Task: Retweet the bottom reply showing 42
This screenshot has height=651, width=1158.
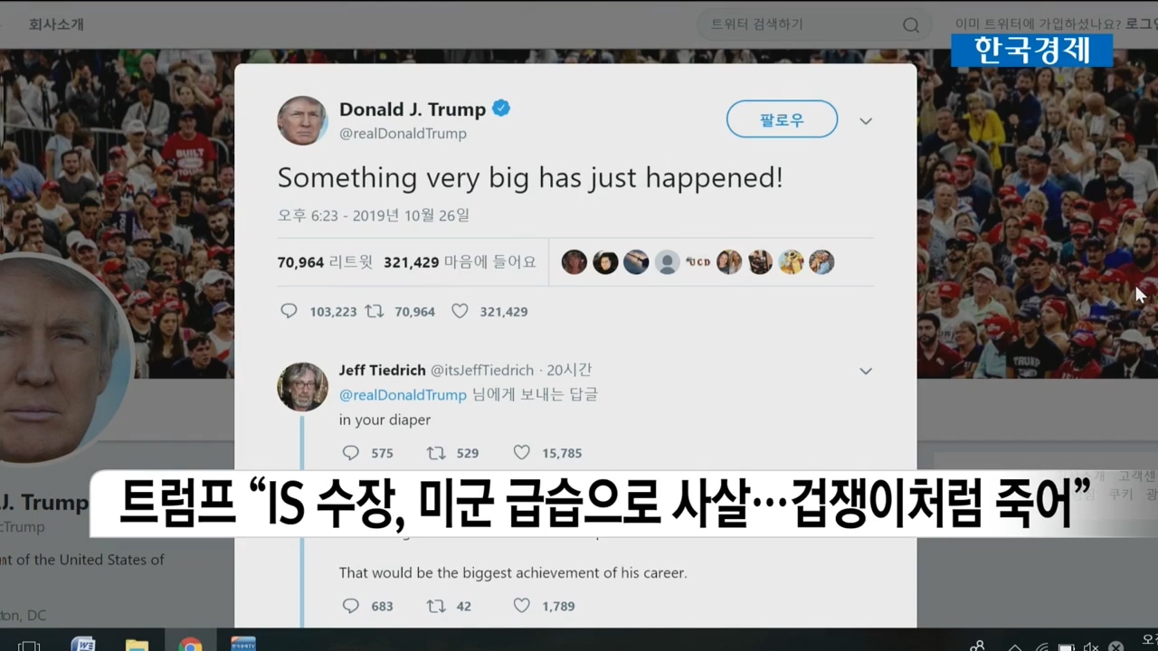Action: coord(436,606)
